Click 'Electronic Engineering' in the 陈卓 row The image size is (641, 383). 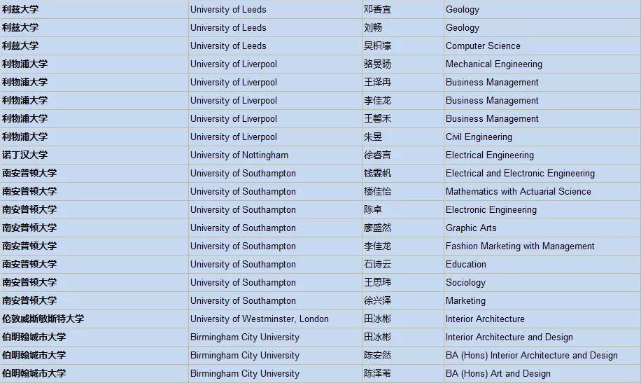(x=491, y=210)
